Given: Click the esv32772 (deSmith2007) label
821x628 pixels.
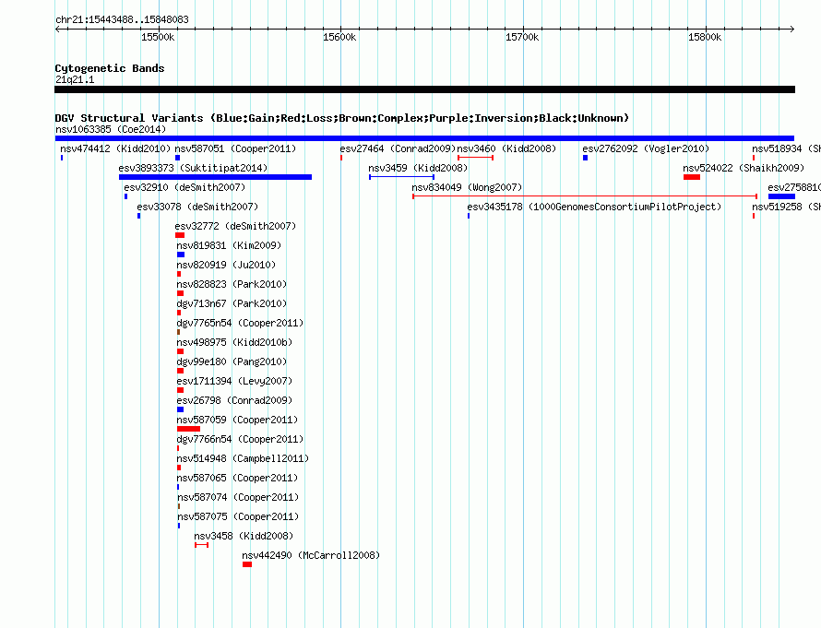Looking at the screenshot, I should [235, 226].
